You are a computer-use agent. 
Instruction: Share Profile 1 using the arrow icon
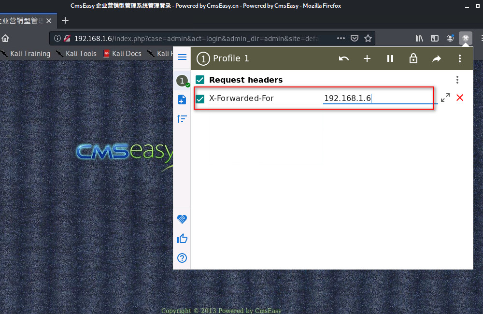437,58
